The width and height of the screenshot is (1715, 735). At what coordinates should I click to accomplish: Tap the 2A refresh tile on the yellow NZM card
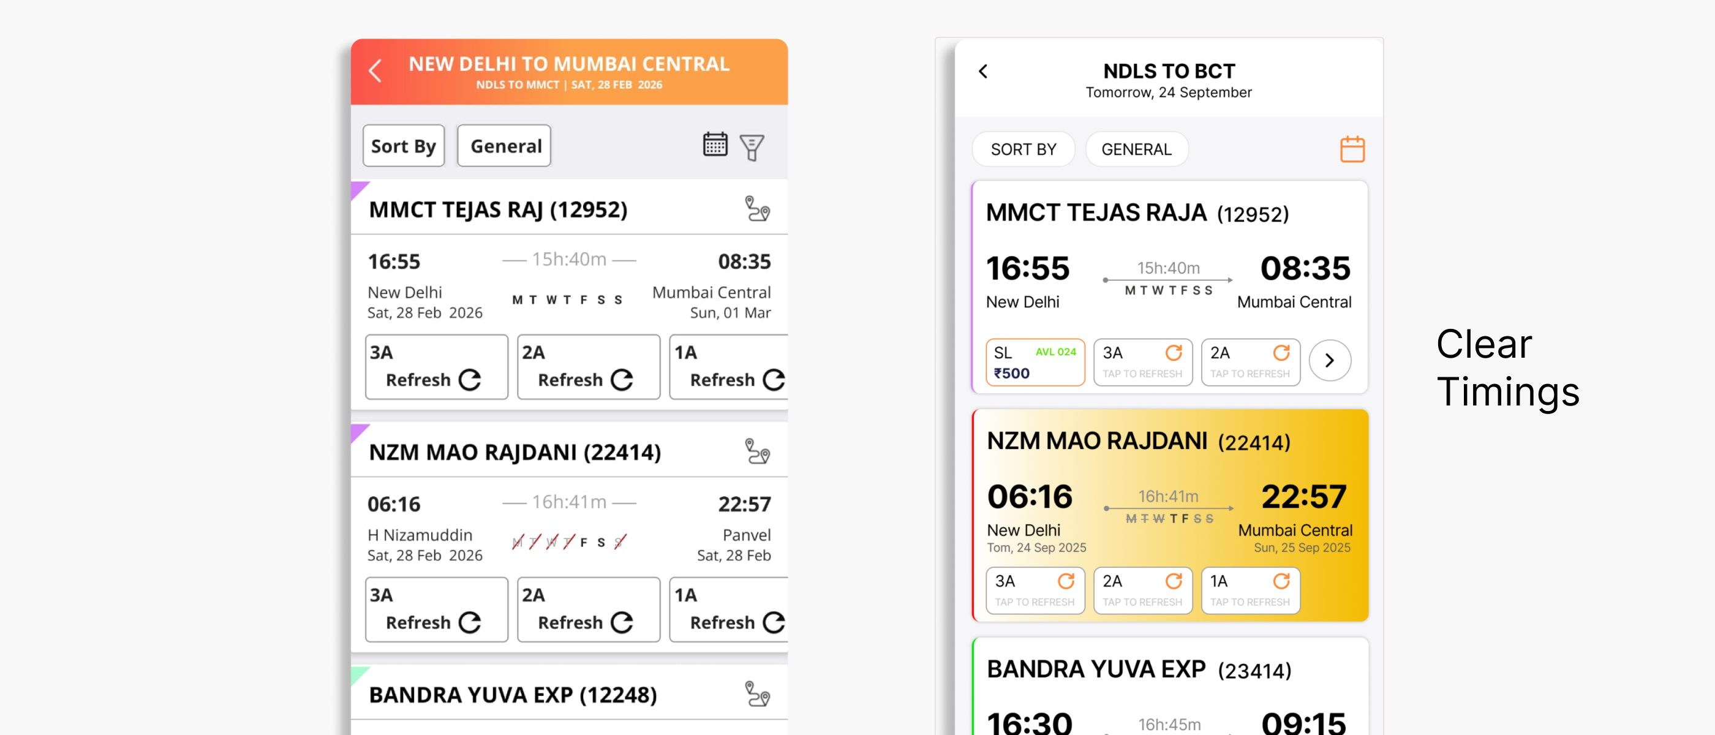[x=1142, y=590]
